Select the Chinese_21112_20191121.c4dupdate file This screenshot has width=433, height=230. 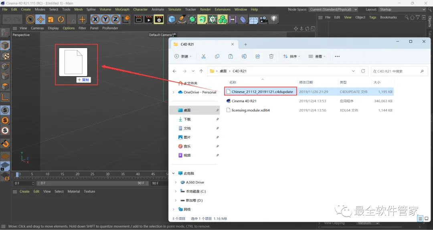[262, 92]
